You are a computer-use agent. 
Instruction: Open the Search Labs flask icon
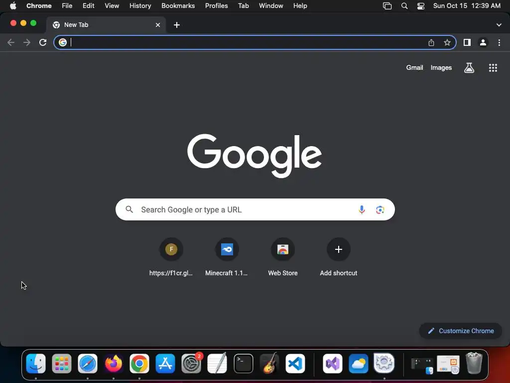pyautogui.click(x=469, y=68)
